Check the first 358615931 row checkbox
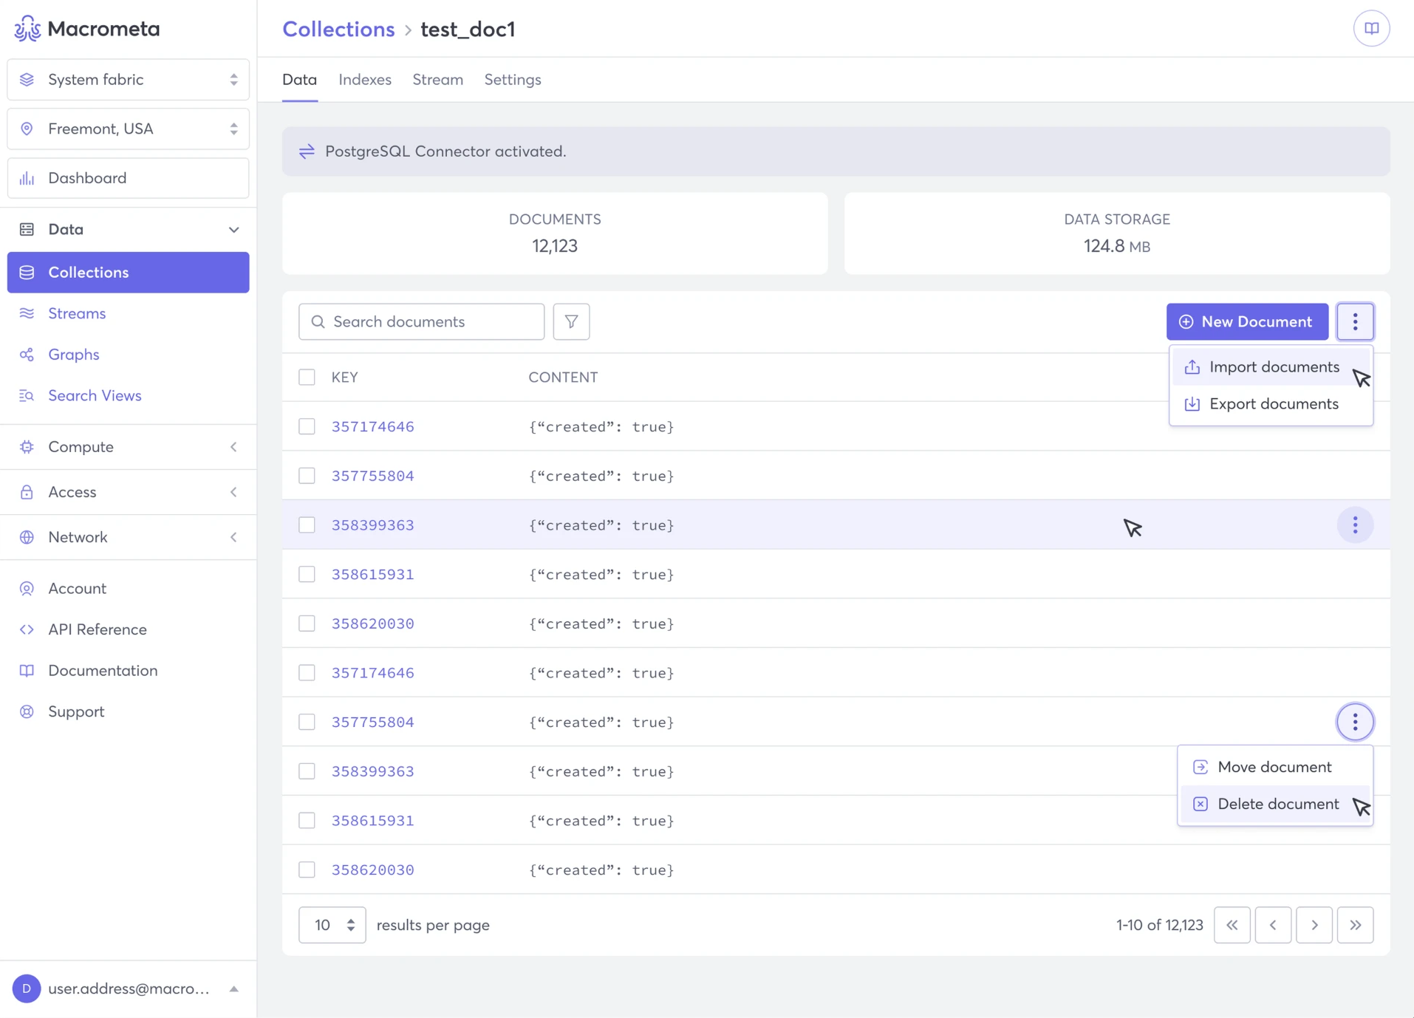 307,574
